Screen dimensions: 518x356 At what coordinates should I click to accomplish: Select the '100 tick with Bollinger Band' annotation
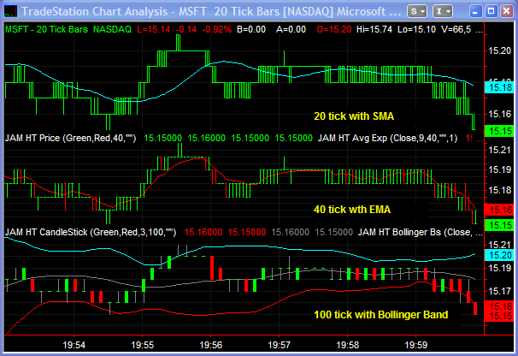[381, 315]
